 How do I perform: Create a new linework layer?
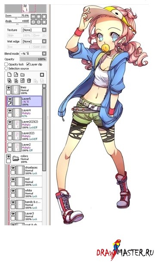16,74
